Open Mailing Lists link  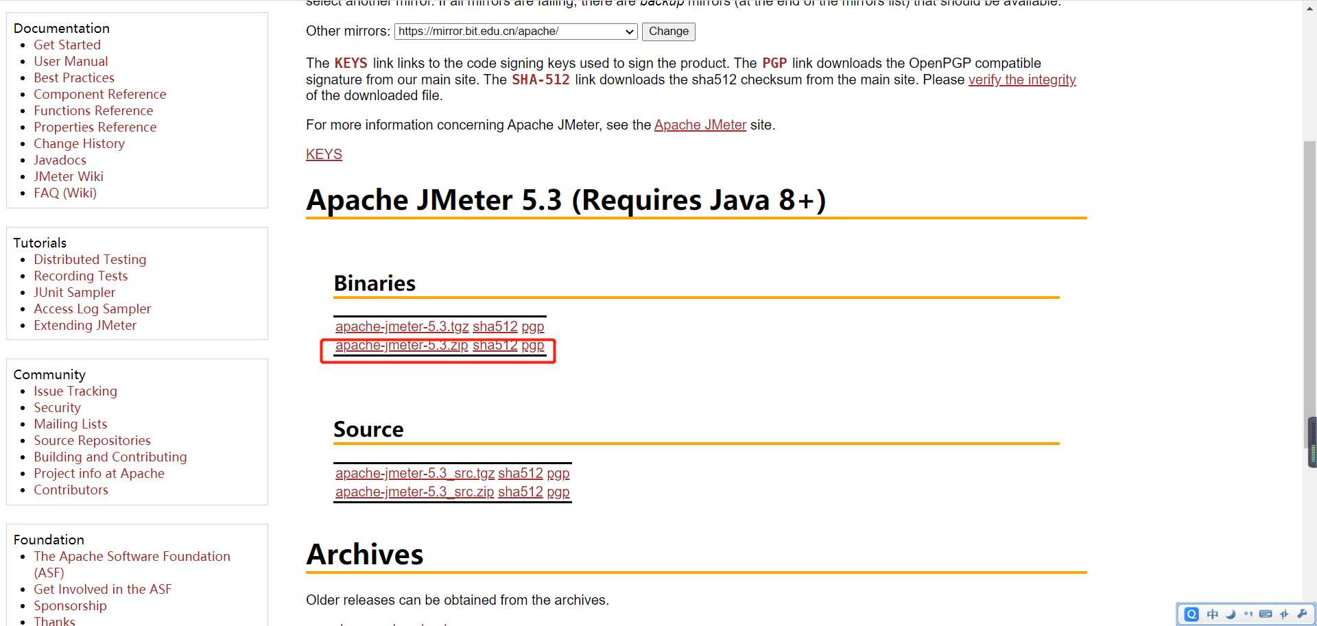click(x=71, y=424)
